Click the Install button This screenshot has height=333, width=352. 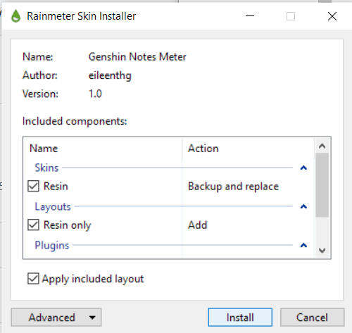point(240,318)
